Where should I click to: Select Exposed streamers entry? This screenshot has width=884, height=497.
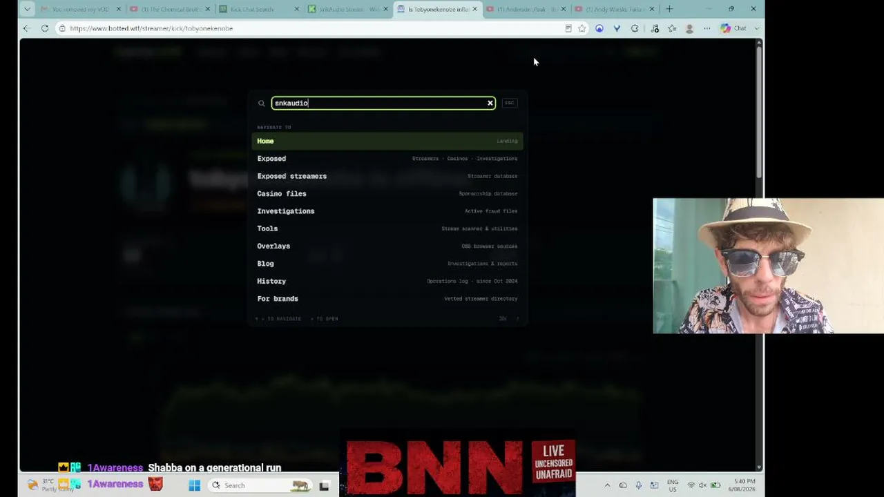pos(387,176)
